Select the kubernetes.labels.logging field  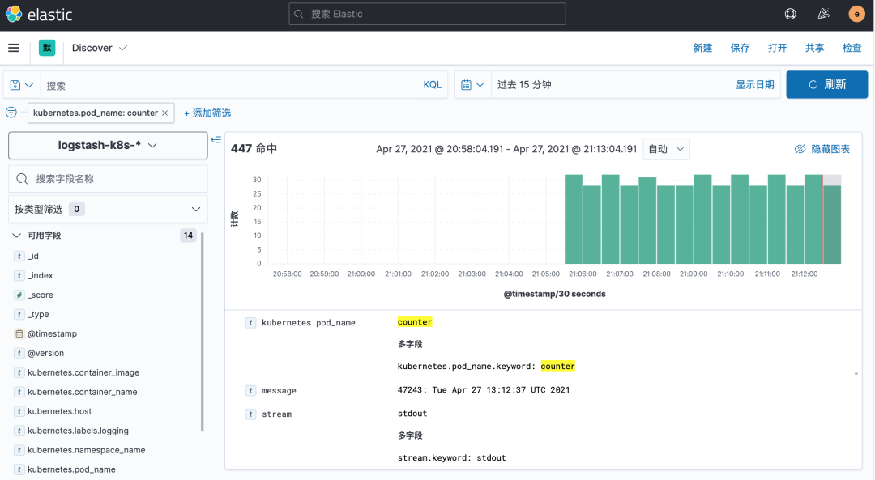pos(78,431)
